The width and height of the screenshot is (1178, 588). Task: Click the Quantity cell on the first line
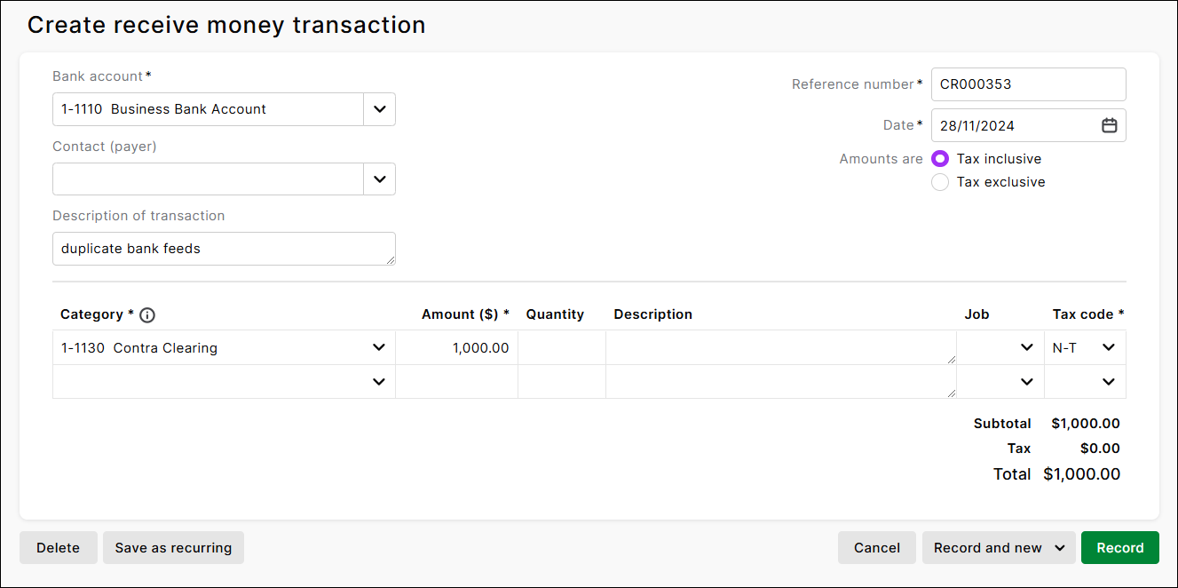(561, 347)
